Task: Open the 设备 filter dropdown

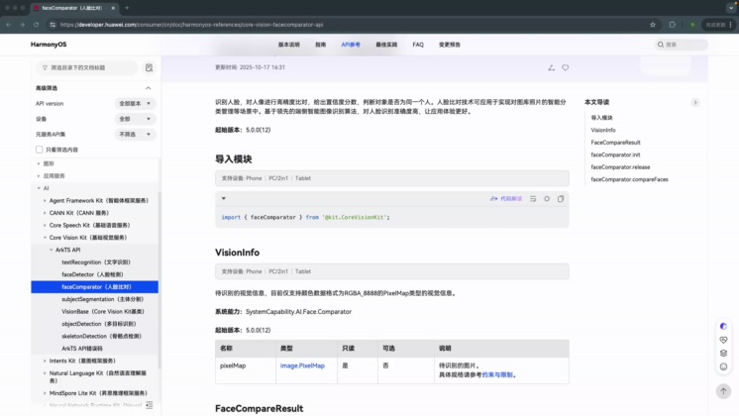Action: (134, 119)
